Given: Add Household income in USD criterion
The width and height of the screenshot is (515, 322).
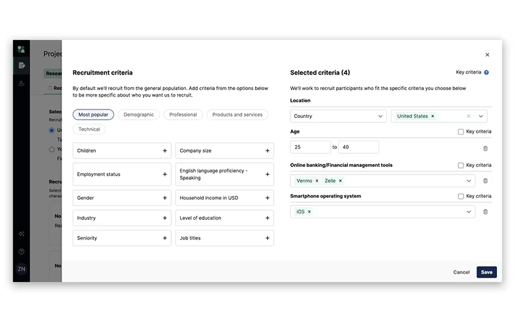Looking at the screenshot, I should (267, 198).
